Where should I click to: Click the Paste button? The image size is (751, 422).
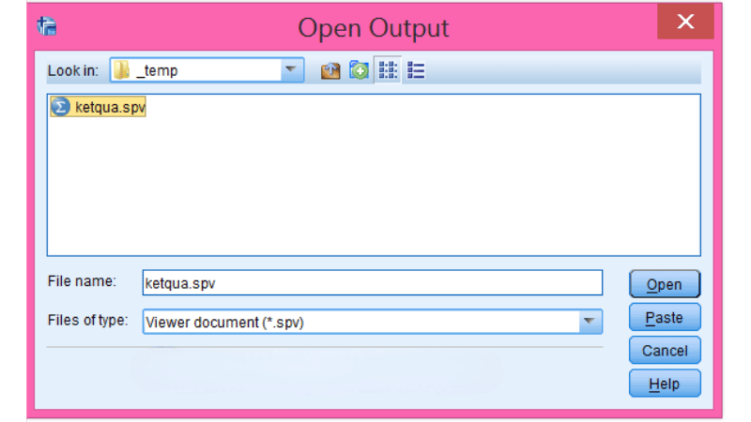(x=665, y=317)
